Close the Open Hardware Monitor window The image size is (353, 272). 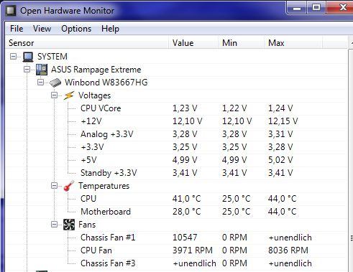pyautogui.click(x=340, y=8)
